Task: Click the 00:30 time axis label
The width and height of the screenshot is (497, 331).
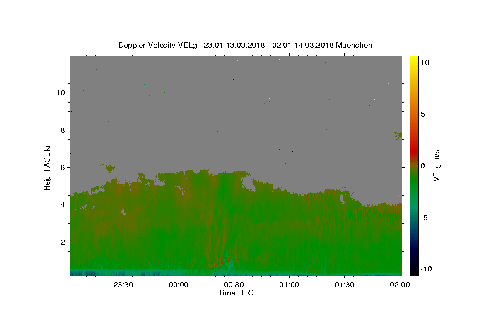Action: click(234, 285)
